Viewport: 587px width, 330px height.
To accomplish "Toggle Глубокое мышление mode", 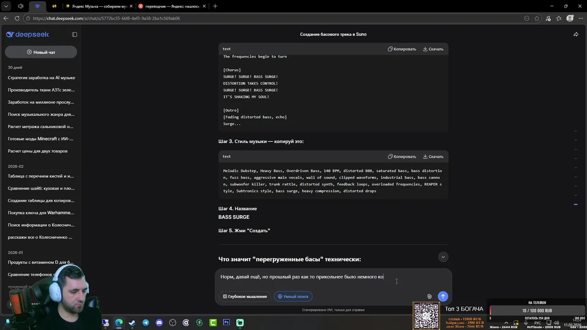I will point(245,297).
